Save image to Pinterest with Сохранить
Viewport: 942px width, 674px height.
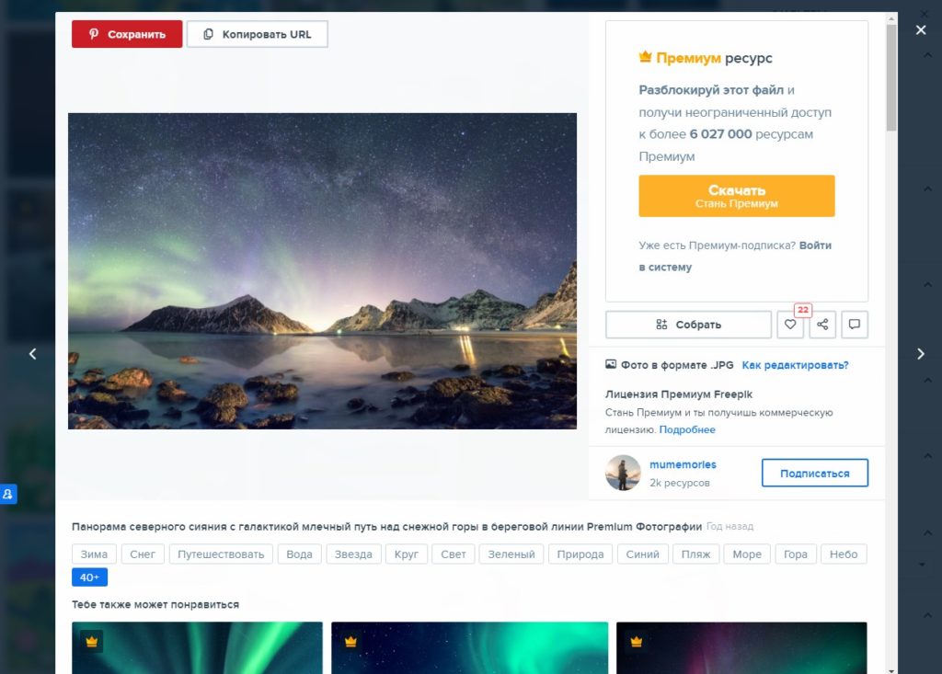tap(127, 34)
